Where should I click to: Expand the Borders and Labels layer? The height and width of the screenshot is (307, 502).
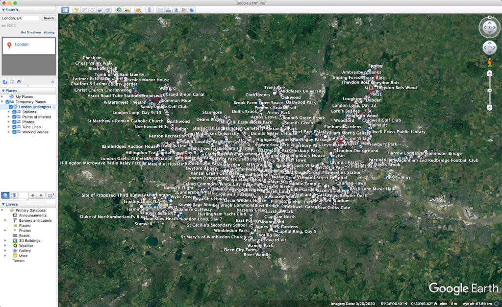pos(5,220)
